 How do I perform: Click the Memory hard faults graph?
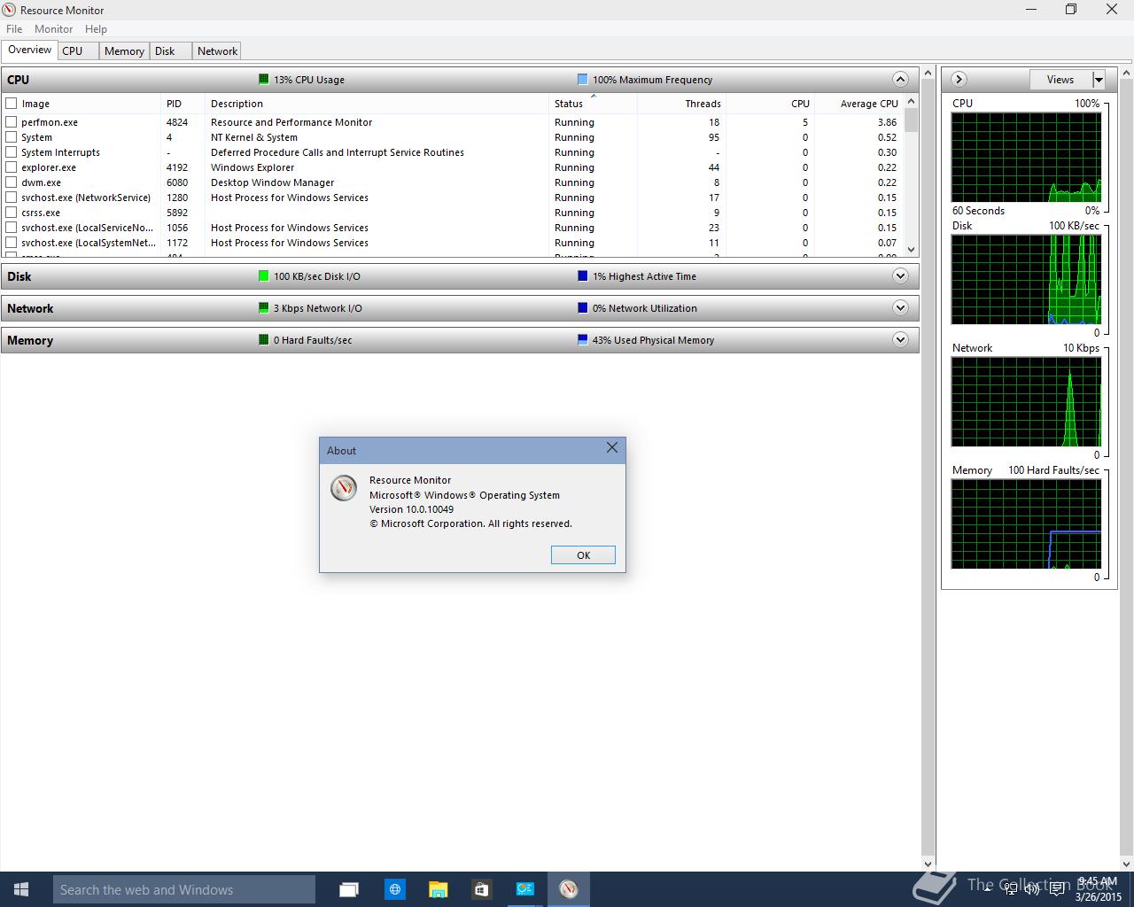click(x=1026, y=524)
